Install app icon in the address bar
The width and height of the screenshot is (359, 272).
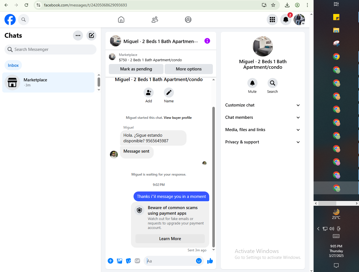click(x=264, y=5)
